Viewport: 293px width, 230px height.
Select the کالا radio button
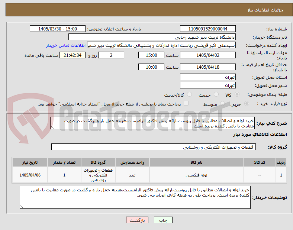237,94
